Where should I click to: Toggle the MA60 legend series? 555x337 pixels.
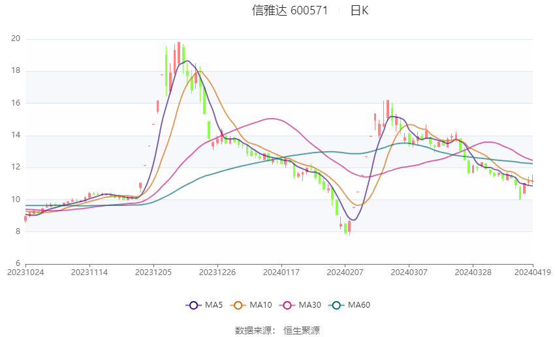tap(349, 305)
